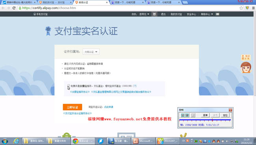Viewport: 256px width, 145px height.
Task: Click the orange 立即认证 button
Action: (72, 107)
